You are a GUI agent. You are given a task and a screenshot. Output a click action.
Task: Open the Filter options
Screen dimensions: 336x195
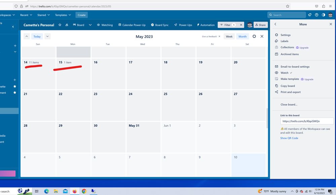(228, 25)
